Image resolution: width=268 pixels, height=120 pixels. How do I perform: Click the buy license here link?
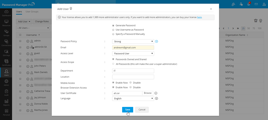[199, 17]
